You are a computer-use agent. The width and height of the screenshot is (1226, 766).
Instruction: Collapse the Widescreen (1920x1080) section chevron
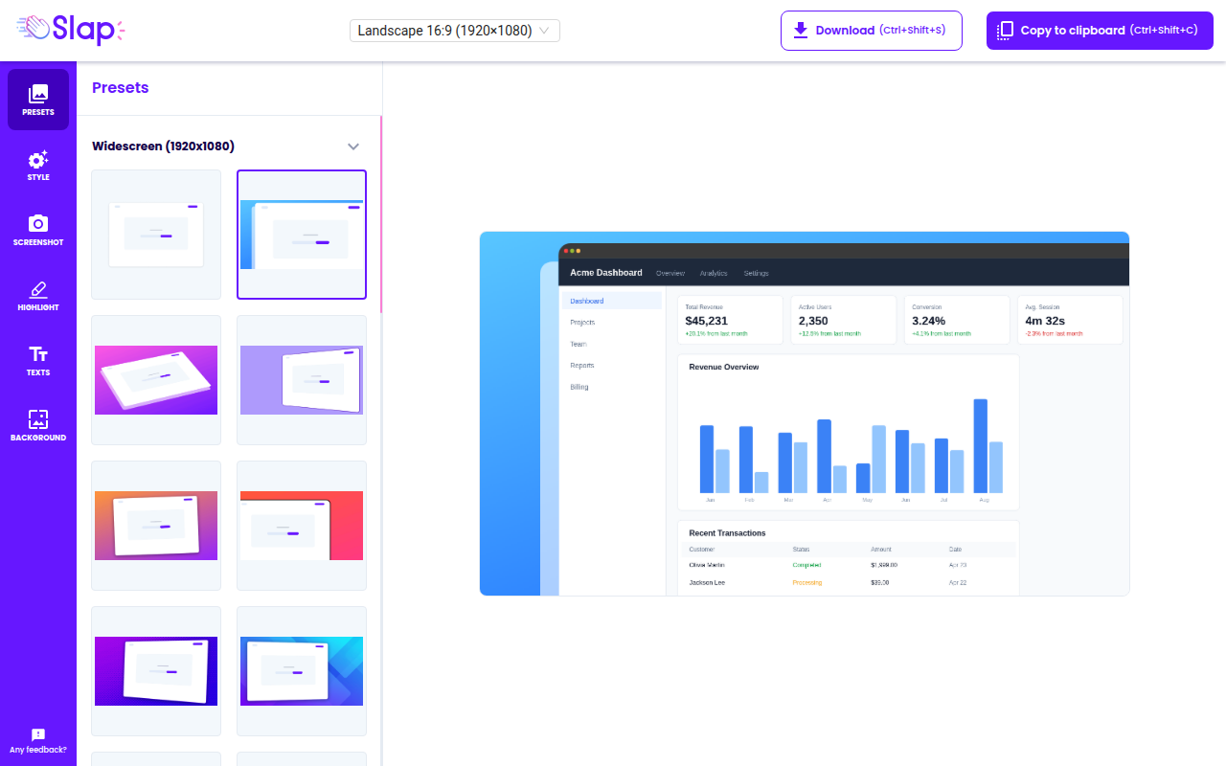pos(353,146)
